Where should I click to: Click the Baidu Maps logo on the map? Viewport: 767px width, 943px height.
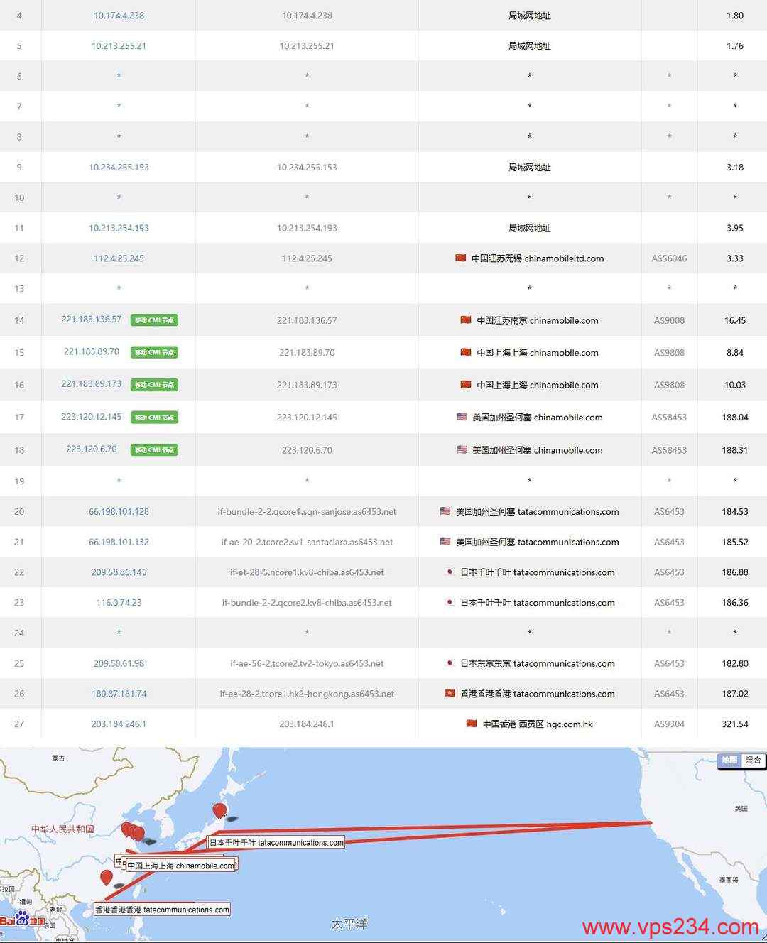[x=23, y=920]
